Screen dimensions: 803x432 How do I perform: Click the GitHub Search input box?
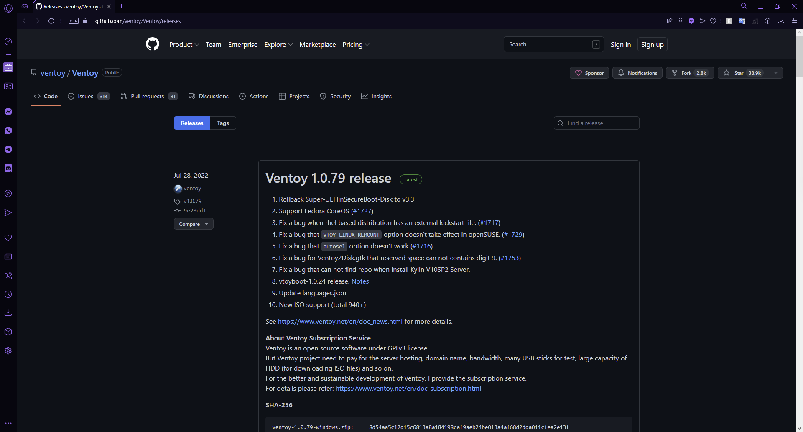(x=553, y=44)
